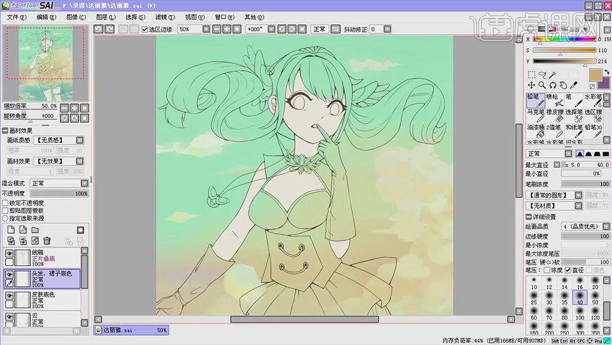The image size is (612, 345).
Task: Select the 选择笔 selection pen tool
Action: (x=574, y=116)
